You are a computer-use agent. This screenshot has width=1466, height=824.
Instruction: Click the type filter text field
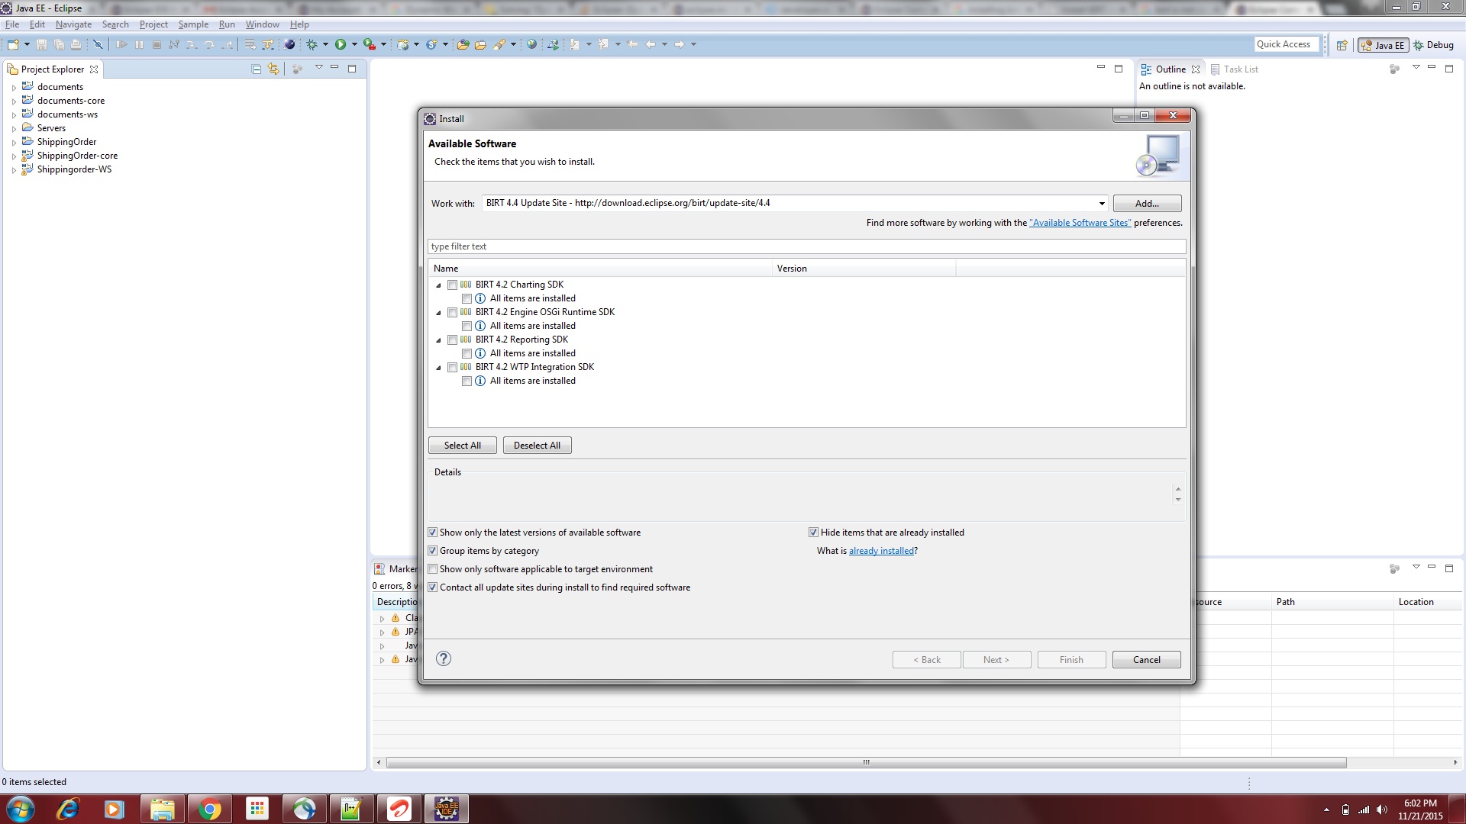[806, 246]
